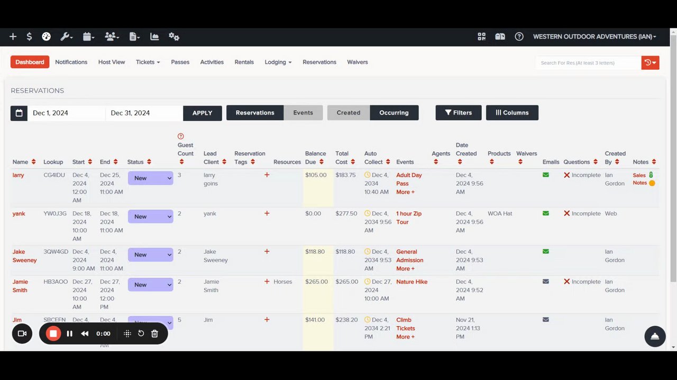The width and height of the screenshot is (677, 380).
Task: Click the help question mark icon
Action: point(519,36)
